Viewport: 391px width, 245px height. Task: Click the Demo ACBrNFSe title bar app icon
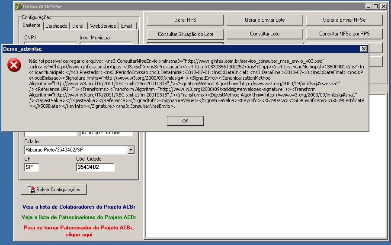tap(19, 6)
